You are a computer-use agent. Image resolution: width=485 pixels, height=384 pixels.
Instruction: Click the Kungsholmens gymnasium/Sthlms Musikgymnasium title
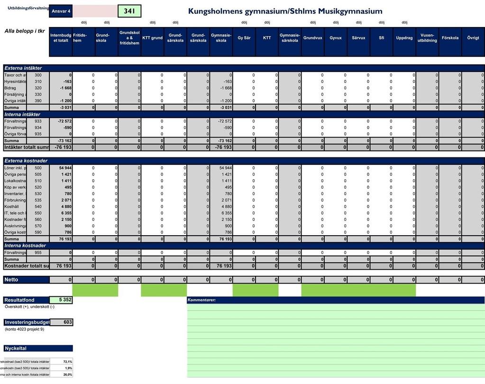[x=285, y=11]
